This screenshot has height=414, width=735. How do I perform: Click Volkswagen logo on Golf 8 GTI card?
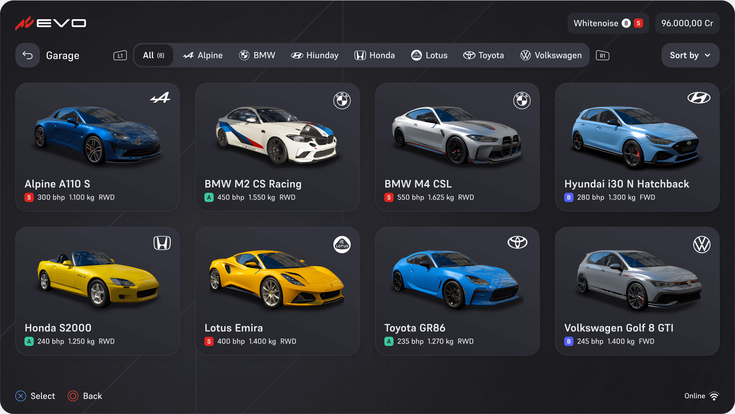point(702,244)
